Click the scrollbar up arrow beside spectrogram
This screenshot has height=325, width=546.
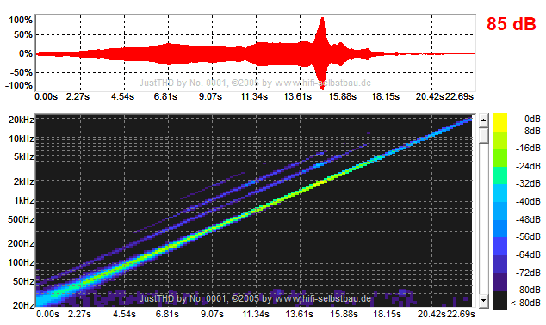(x=483, y=120)
